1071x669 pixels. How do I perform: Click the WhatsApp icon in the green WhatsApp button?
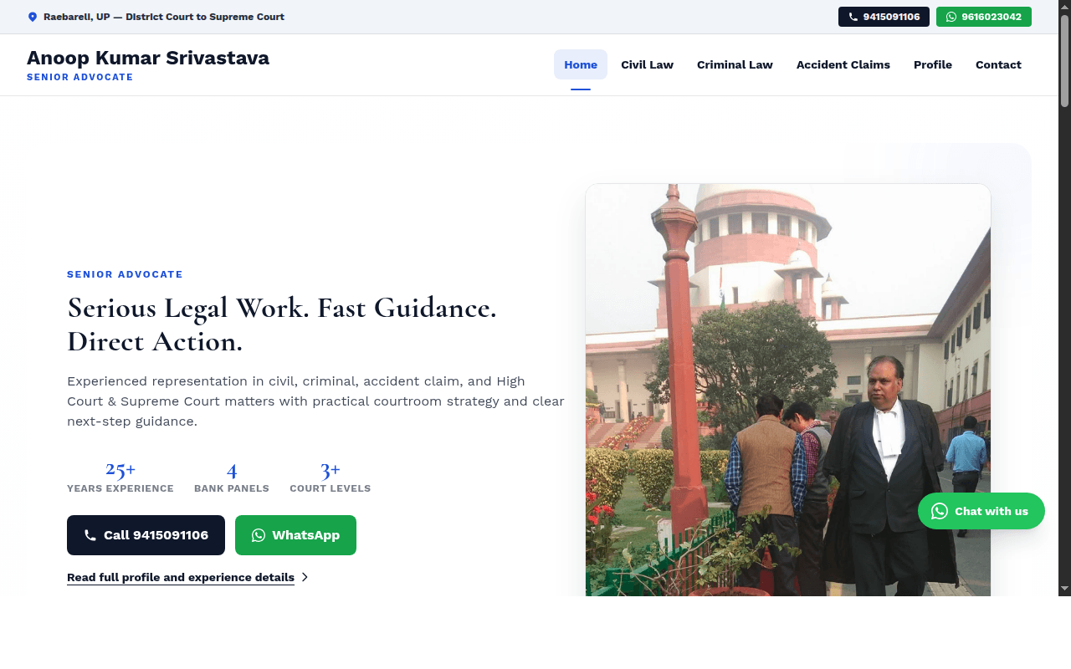pyautogui.click(x=258, y=535)
